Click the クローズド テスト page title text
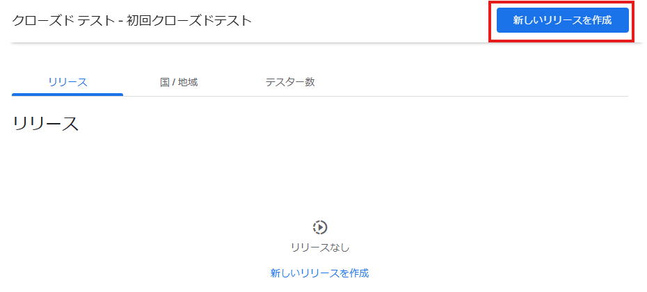This screenshot has width=647, height=292. coord(63,21)
